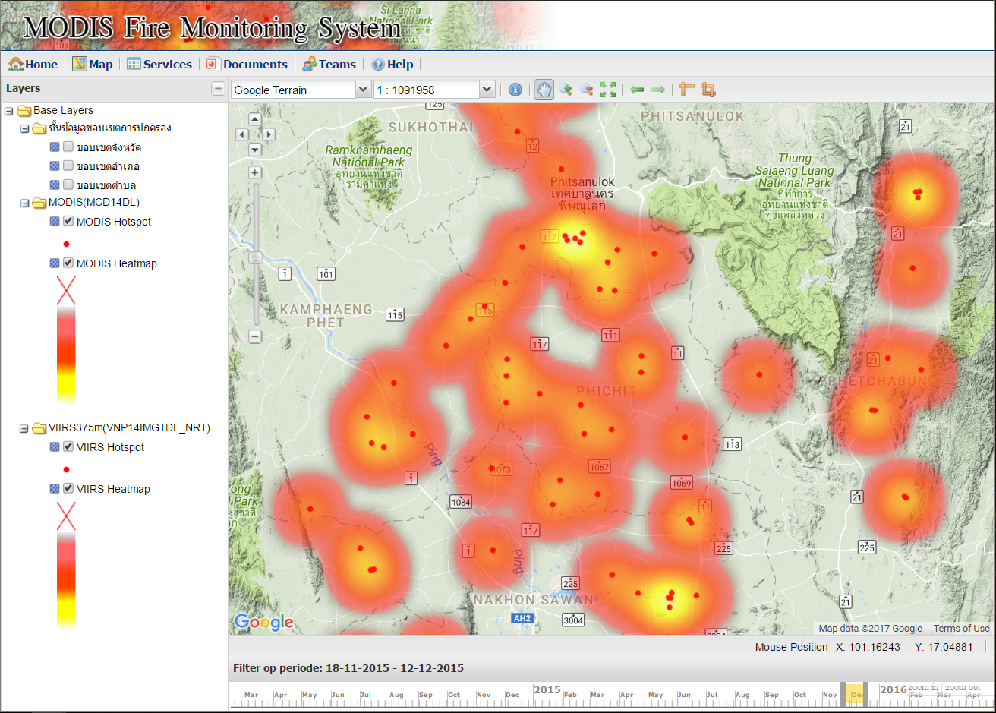Collapse the Base Layers tree node
Screen dimensions: 996x713
click(9, 111)
